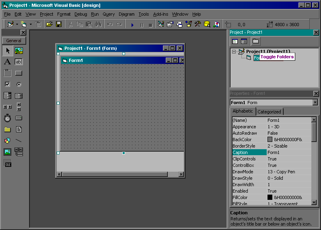
Task: Select the Frame tool
Action: [8, 73]
